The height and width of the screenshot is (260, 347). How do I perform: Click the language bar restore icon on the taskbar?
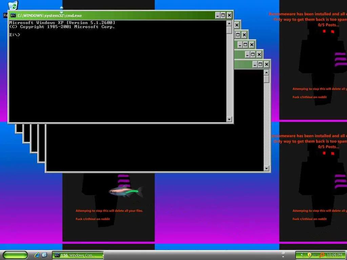point(283,253)
